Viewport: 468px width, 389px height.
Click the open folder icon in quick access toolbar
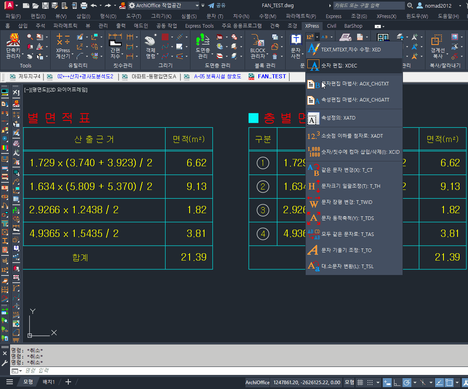[x=35, y=5]
